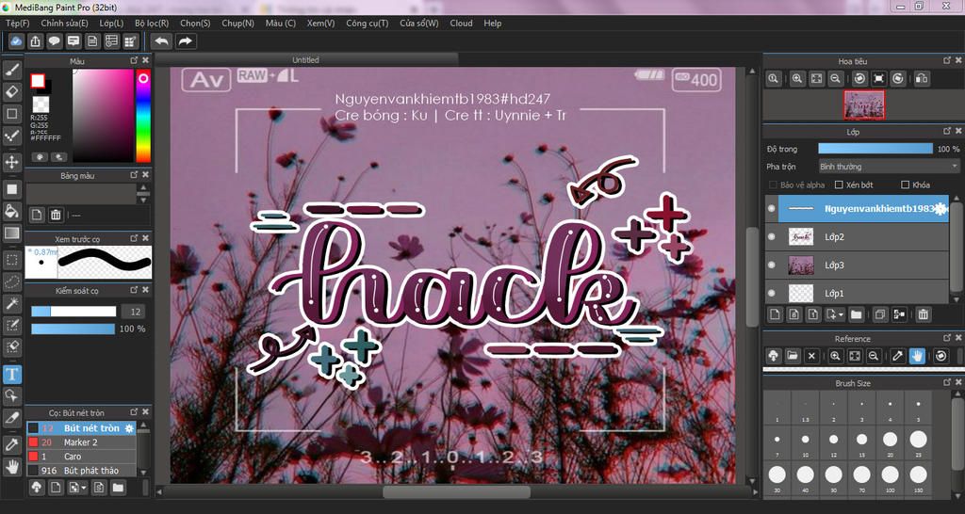Image resolution: width=965 pixels, height=514 pixels.
Task: Select the rectangular Selection tool
Action: pos(11,260)
